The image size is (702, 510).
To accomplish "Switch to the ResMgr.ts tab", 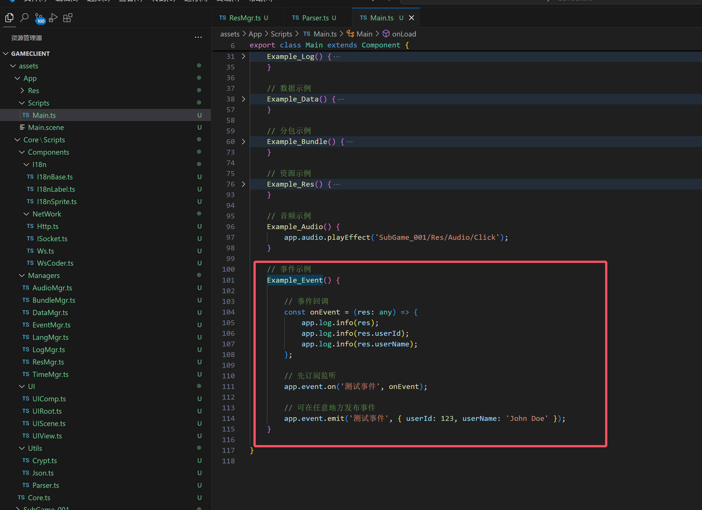I will pyautogui.click(x=245, y=18).
